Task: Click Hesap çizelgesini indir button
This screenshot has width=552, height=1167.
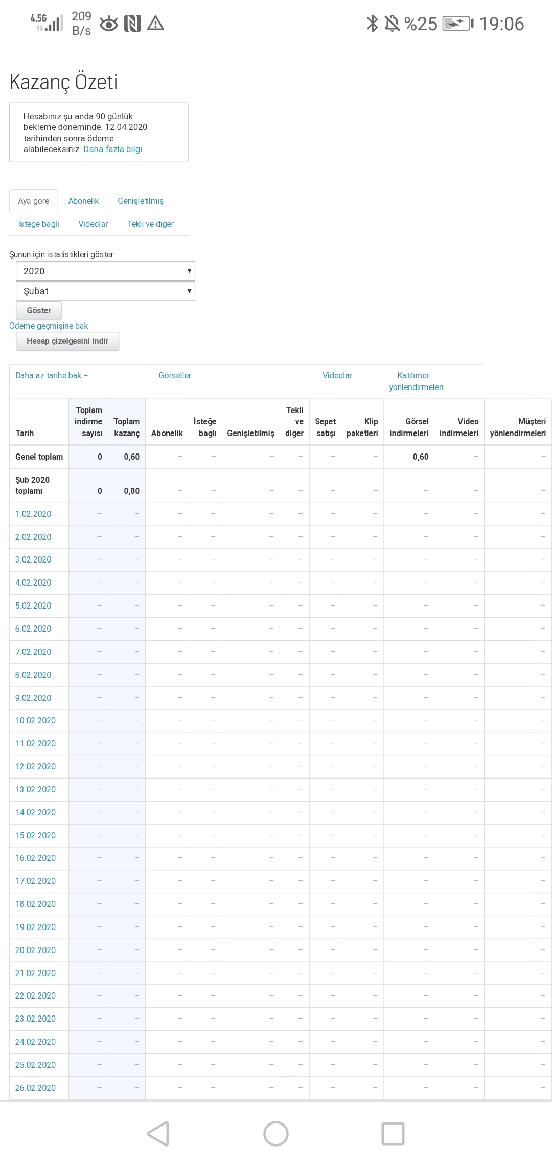Action: coord(67,341)
